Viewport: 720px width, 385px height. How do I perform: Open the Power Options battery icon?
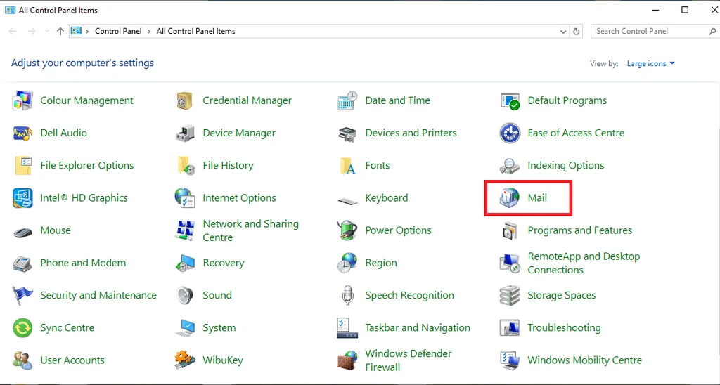pos(347,230)
